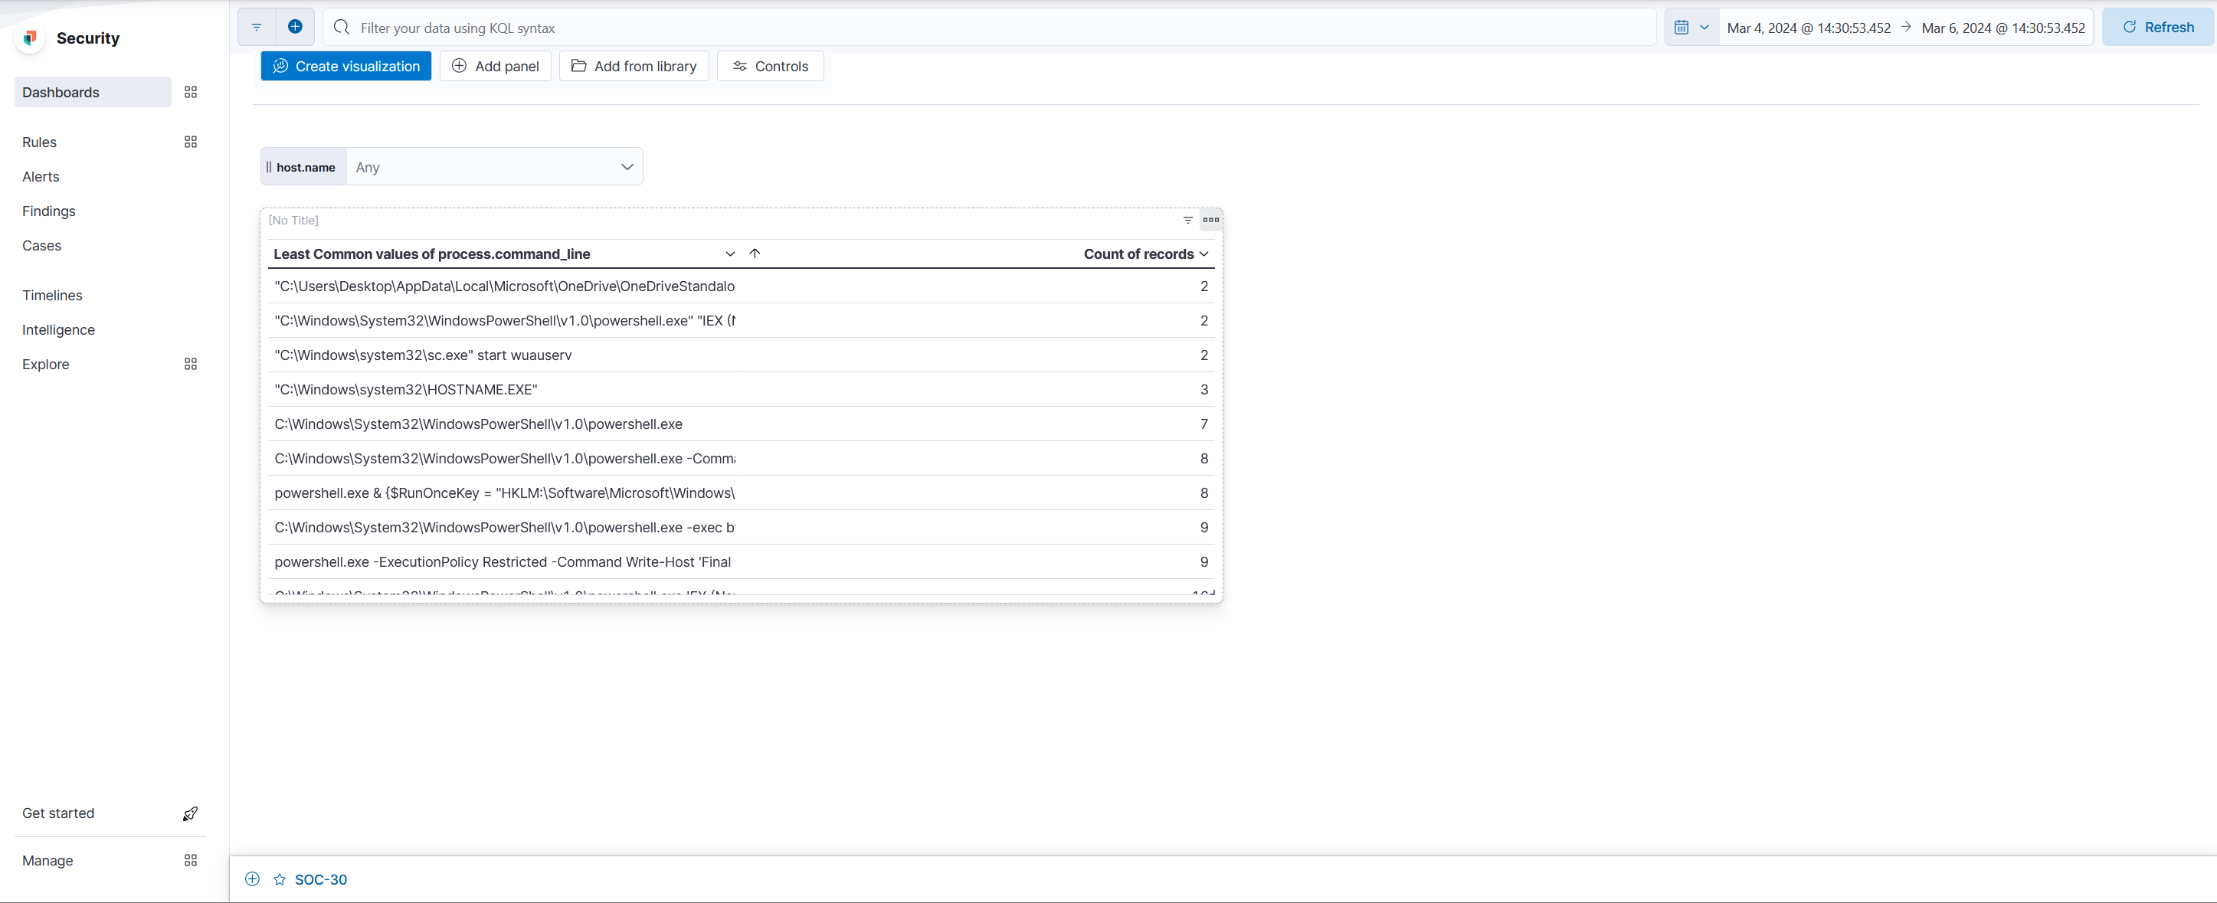Open Dashboards submenu grid icon
The width and height of the screenshot is (2217, 903).
190,92
